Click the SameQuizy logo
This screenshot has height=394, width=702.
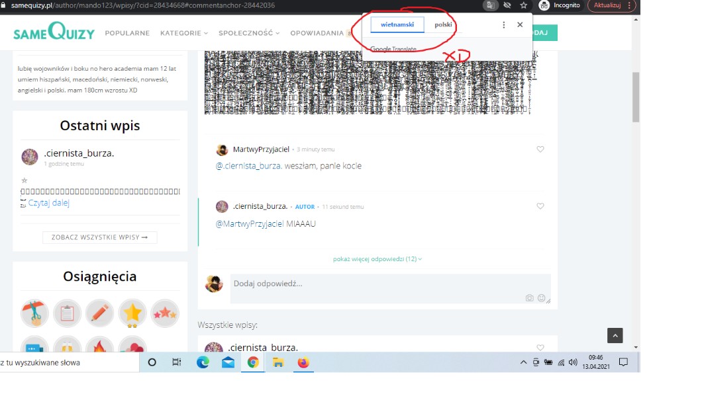point(54,33)
